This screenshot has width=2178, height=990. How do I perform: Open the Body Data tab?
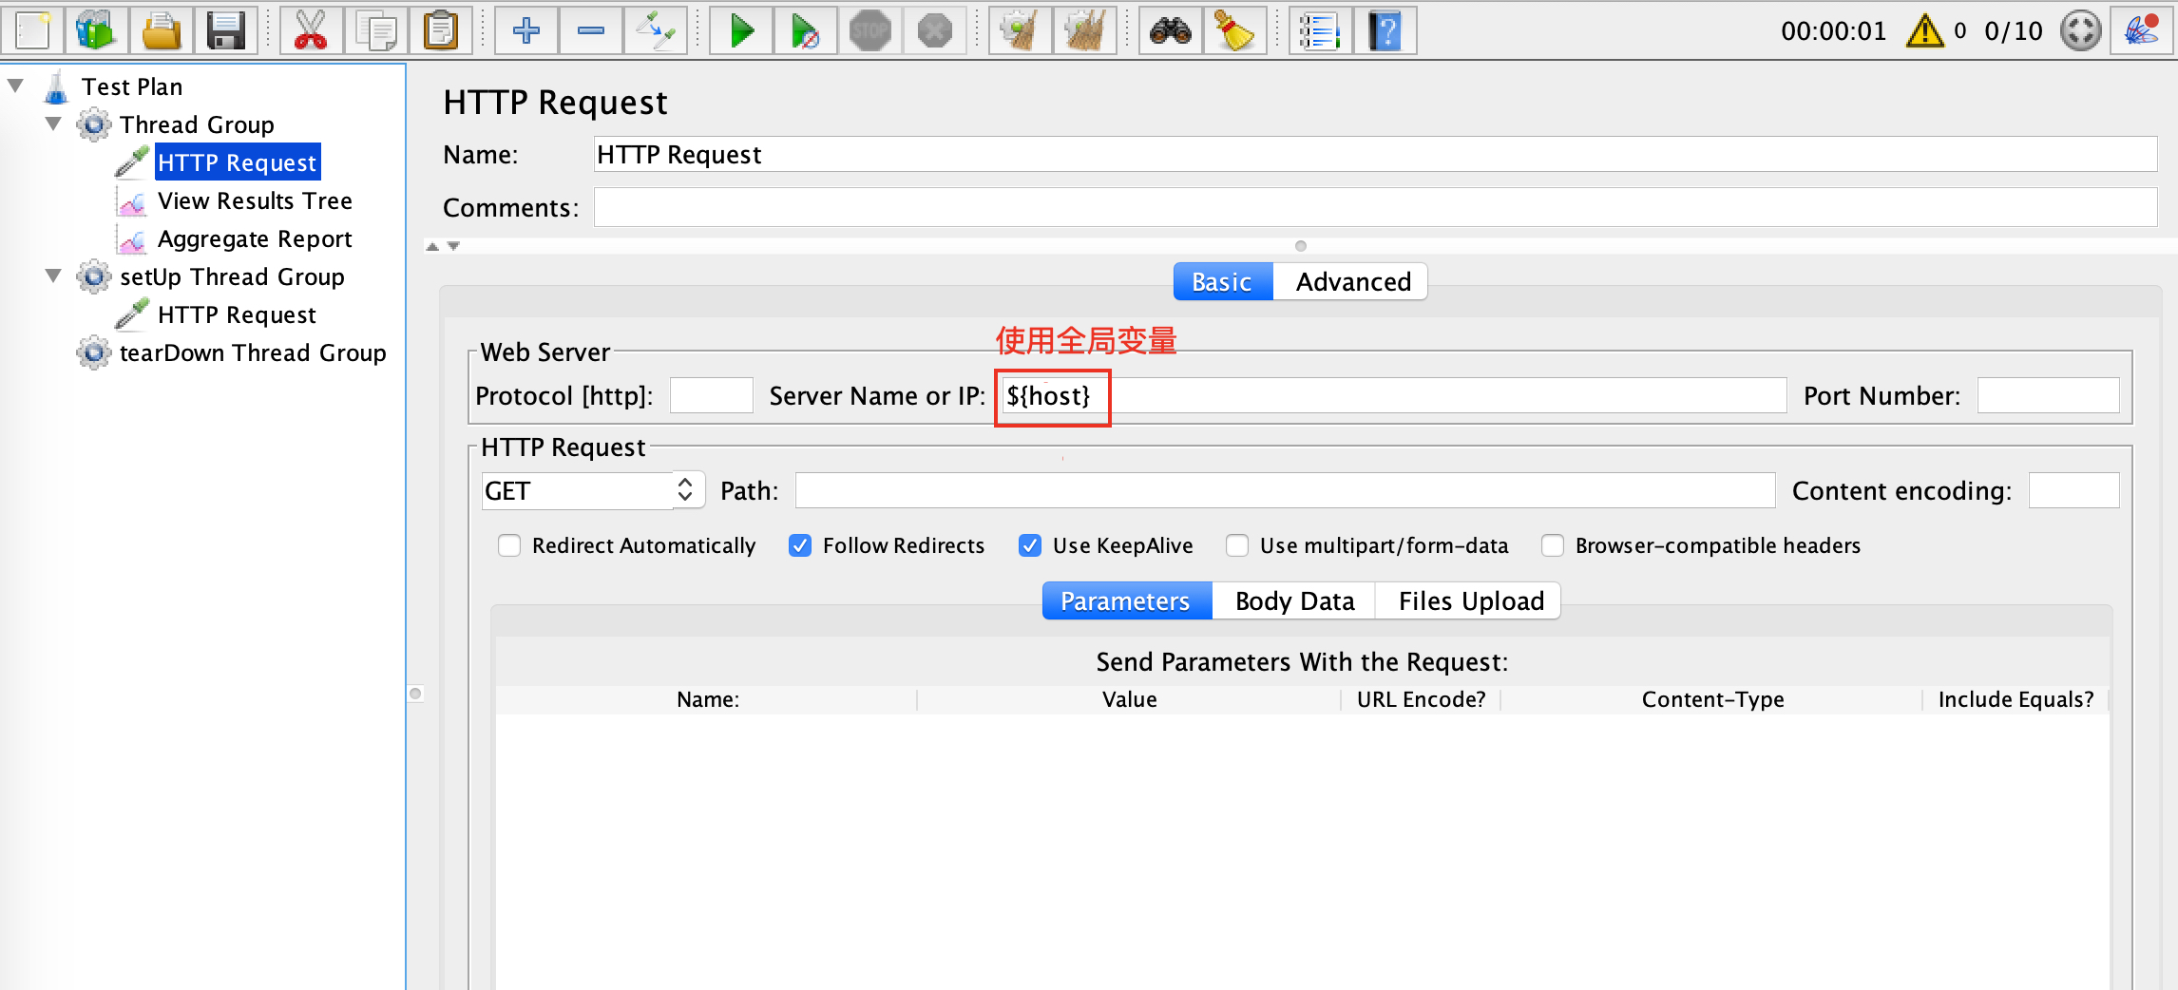click(x=1293, y=600)
